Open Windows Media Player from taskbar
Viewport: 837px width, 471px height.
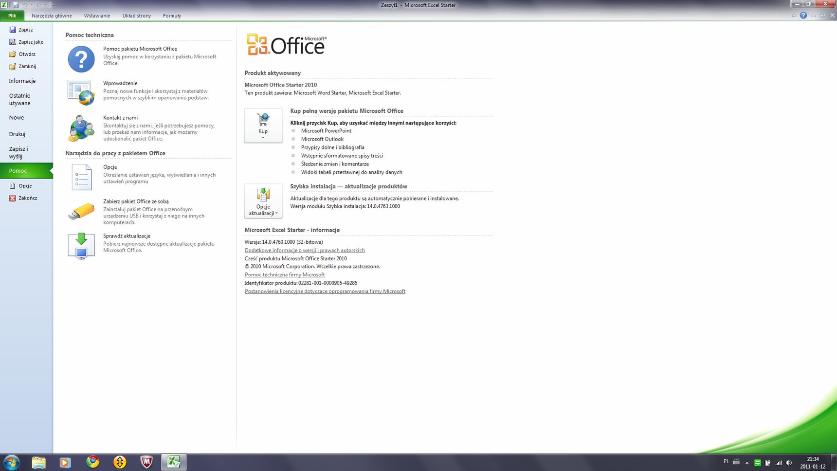click(x=65, y=462)
